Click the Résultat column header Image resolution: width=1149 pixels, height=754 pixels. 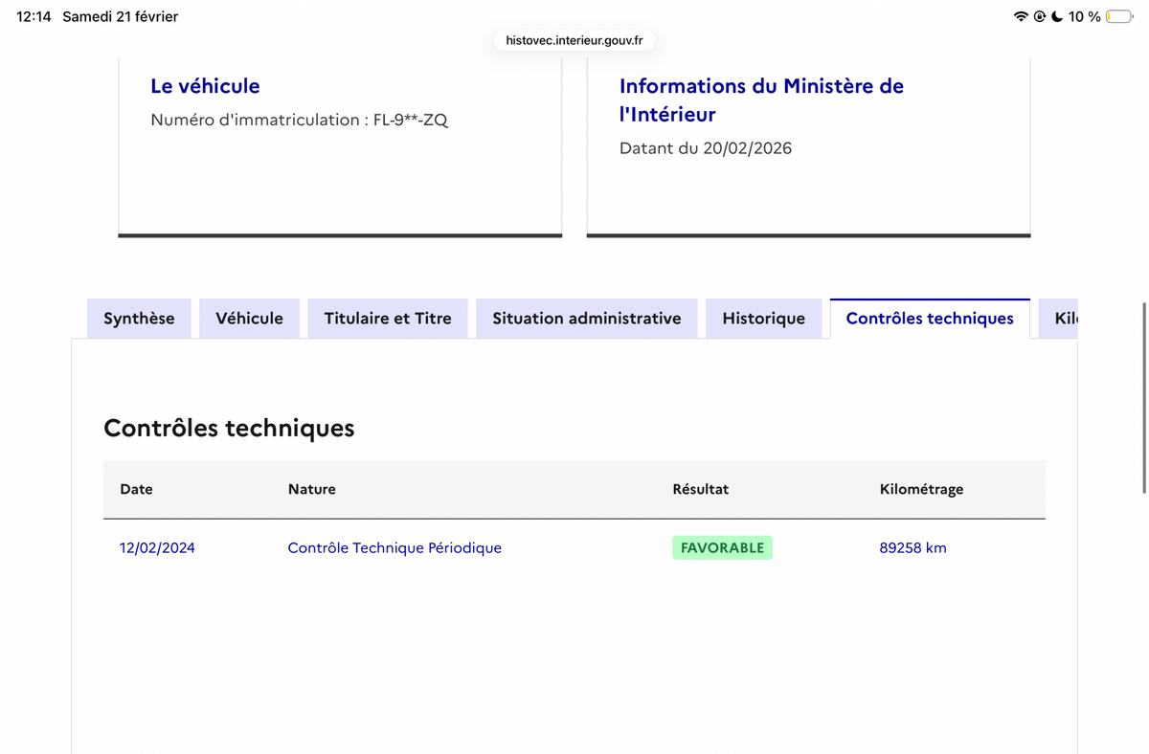pos(700,489)
